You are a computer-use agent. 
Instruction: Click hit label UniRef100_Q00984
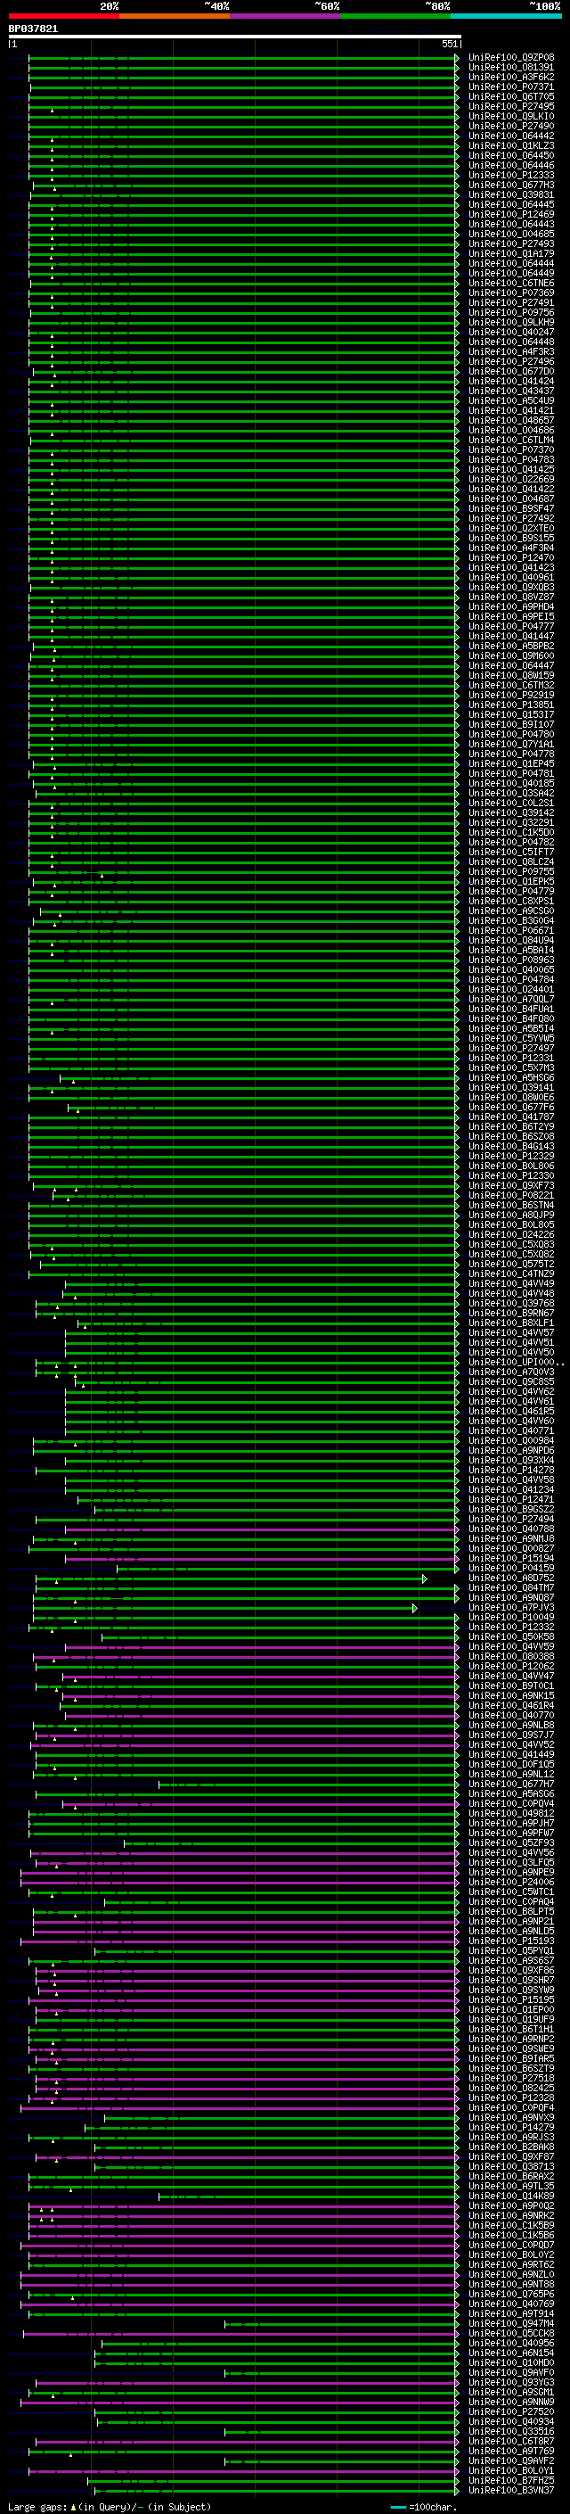511,1440
